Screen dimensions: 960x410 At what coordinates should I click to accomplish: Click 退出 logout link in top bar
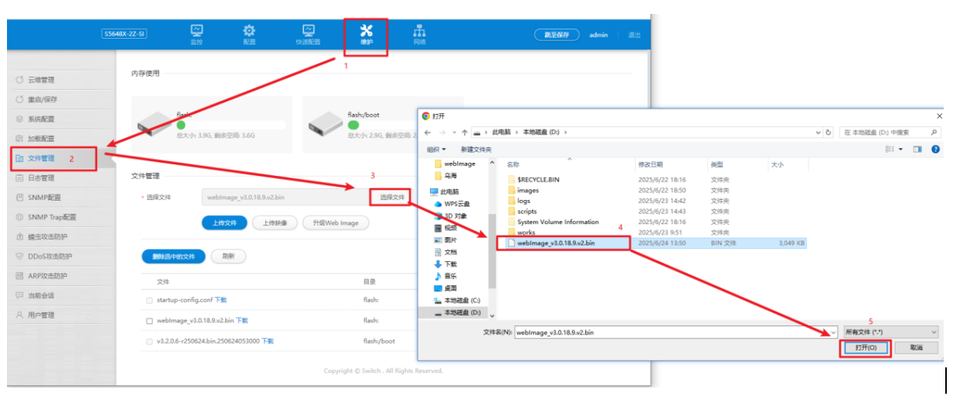634,35
